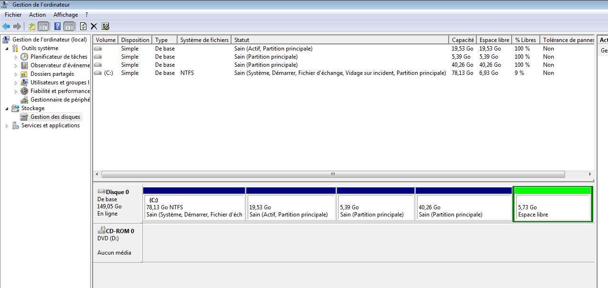
Task: Click the Planificateur de tâches clock icon
Action: pos(24,57)
